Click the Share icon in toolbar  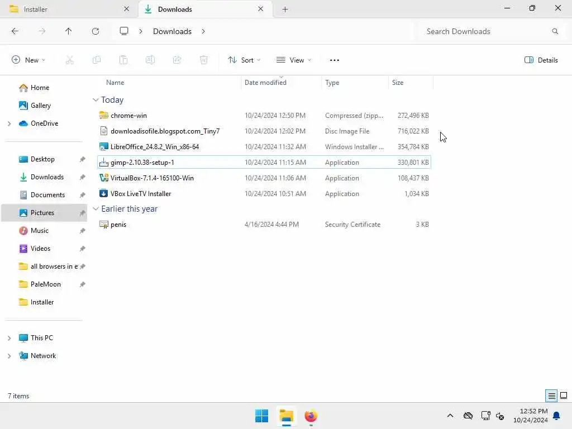177,60
